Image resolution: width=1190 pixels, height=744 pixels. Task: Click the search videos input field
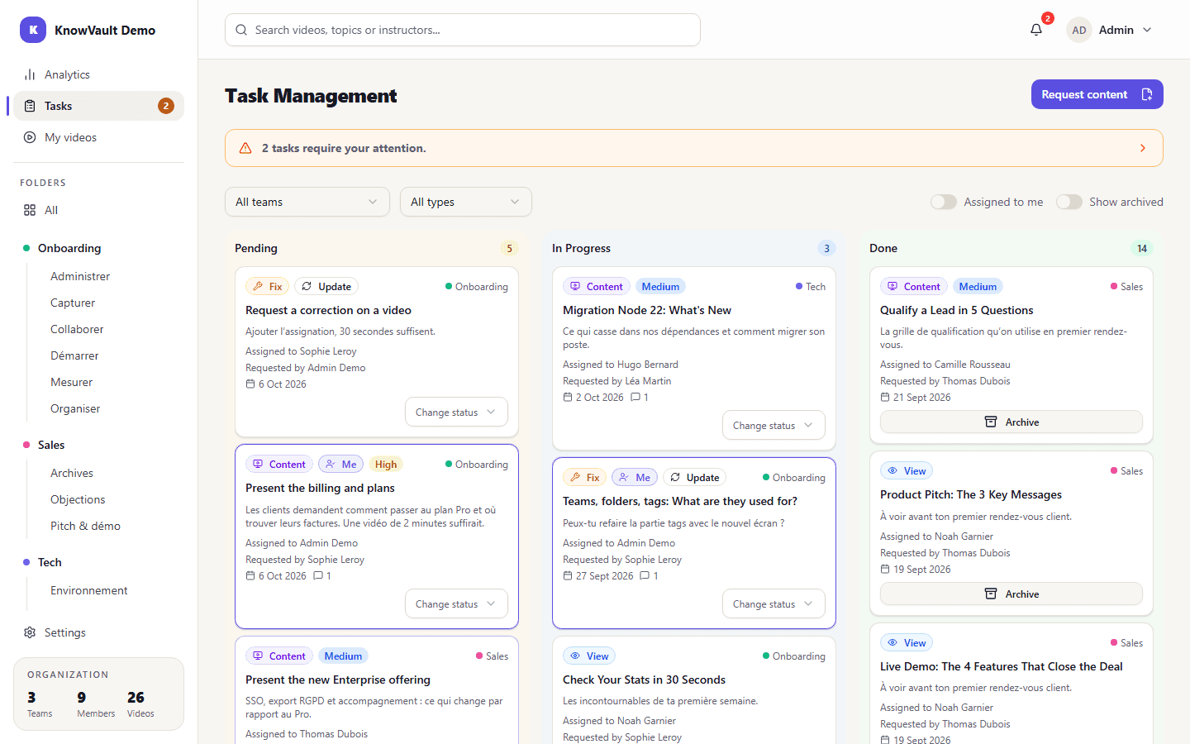click(x=463, y=30)
